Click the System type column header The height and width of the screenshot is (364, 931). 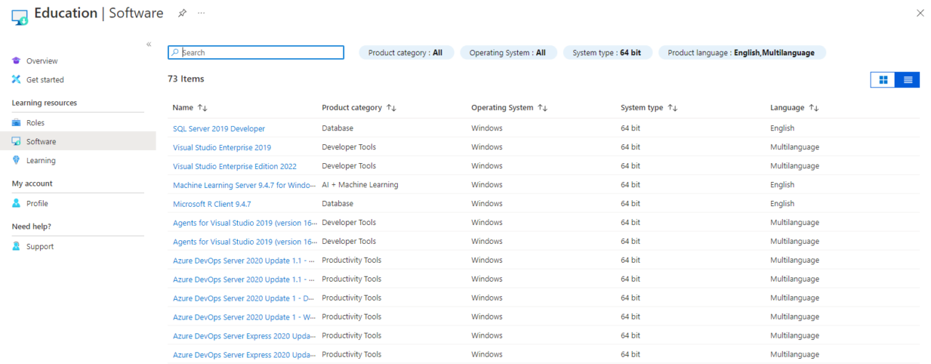(x=642, y=108)
